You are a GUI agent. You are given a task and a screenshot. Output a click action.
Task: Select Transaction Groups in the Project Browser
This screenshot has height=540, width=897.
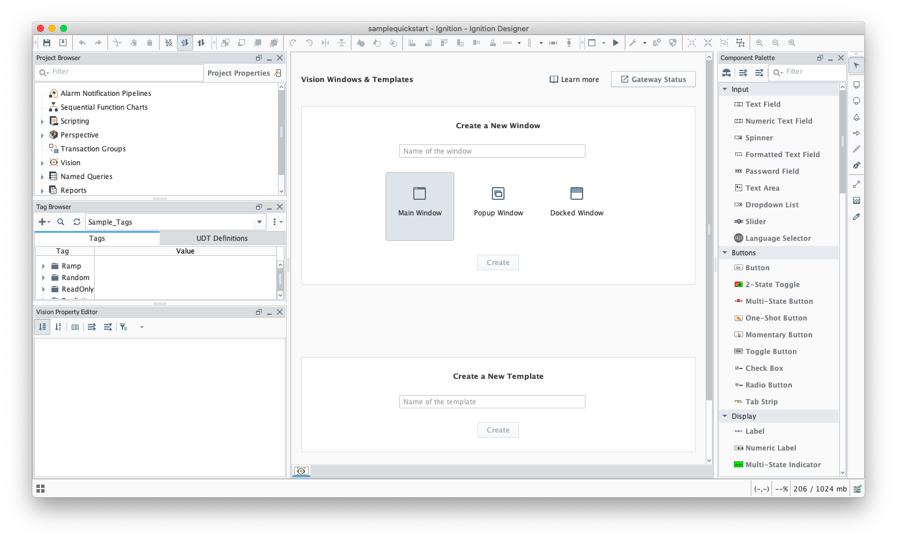(x=93, y=148)
